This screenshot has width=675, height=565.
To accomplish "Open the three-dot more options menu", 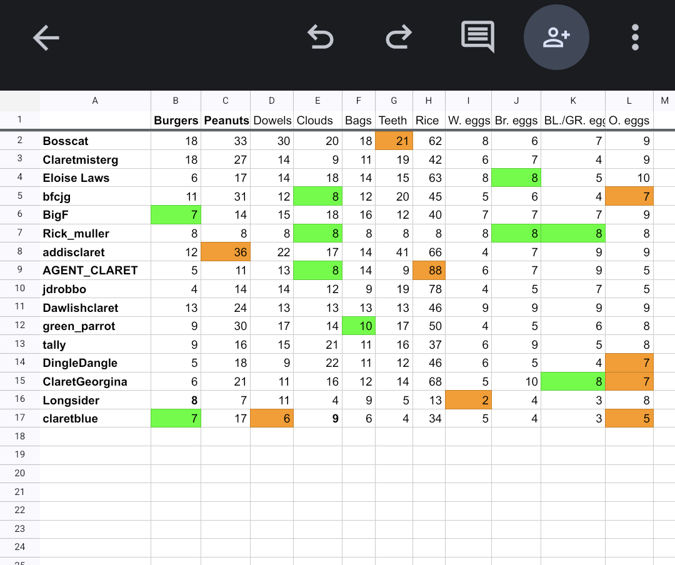I will 635,37.
